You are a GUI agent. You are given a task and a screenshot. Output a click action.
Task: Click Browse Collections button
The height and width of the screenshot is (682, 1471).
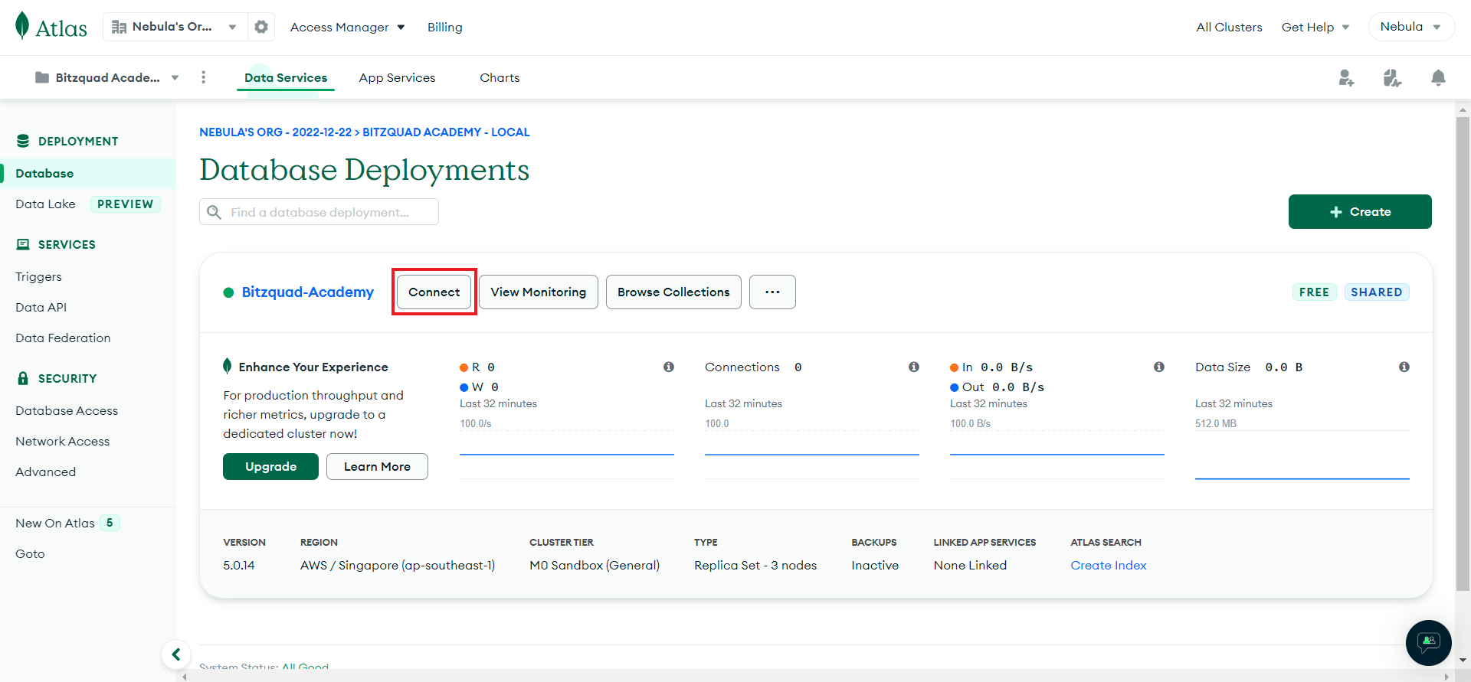[x=673, y=292]
